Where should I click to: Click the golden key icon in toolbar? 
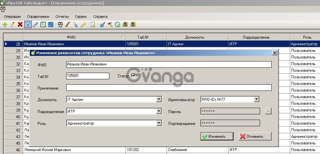tap(83, 24)
